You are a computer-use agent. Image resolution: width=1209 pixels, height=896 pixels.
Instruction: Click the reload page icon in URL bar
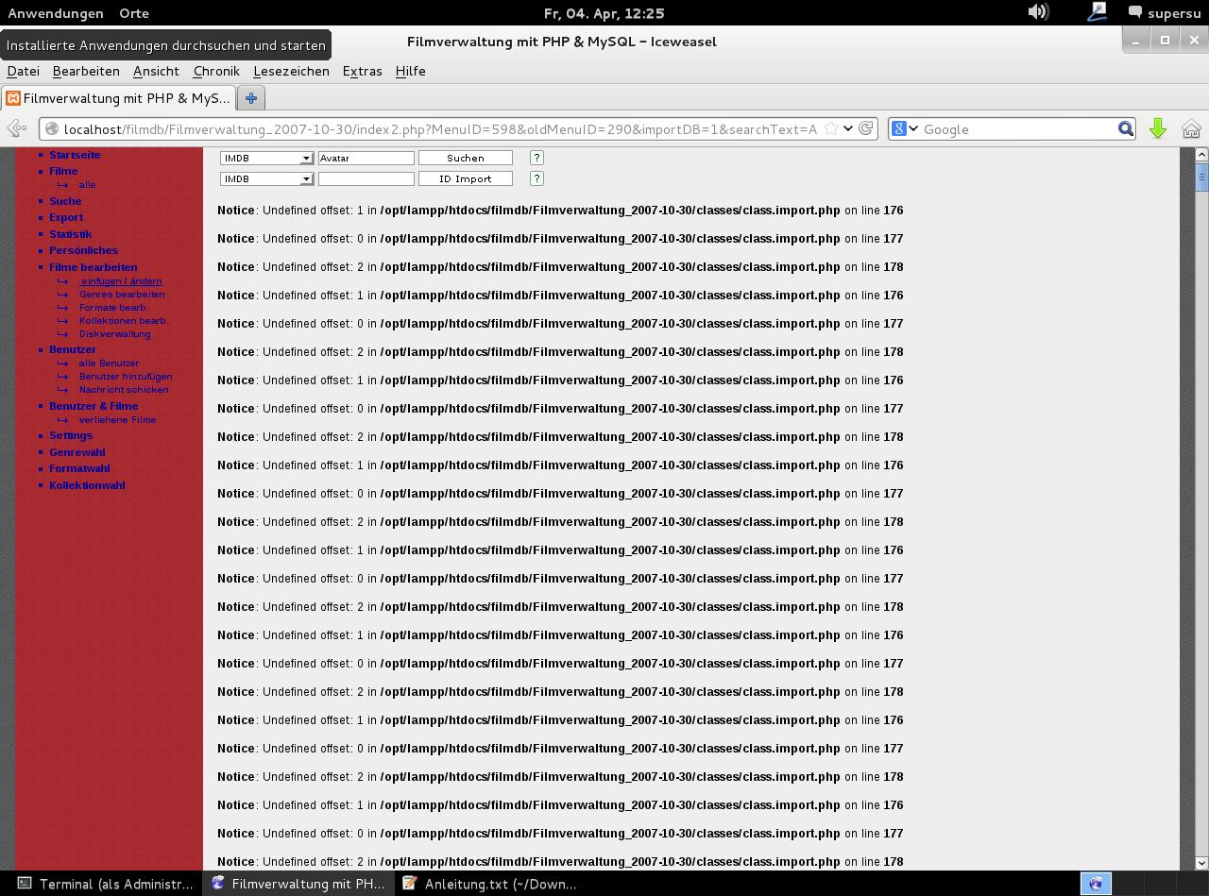tap(865, 129)
